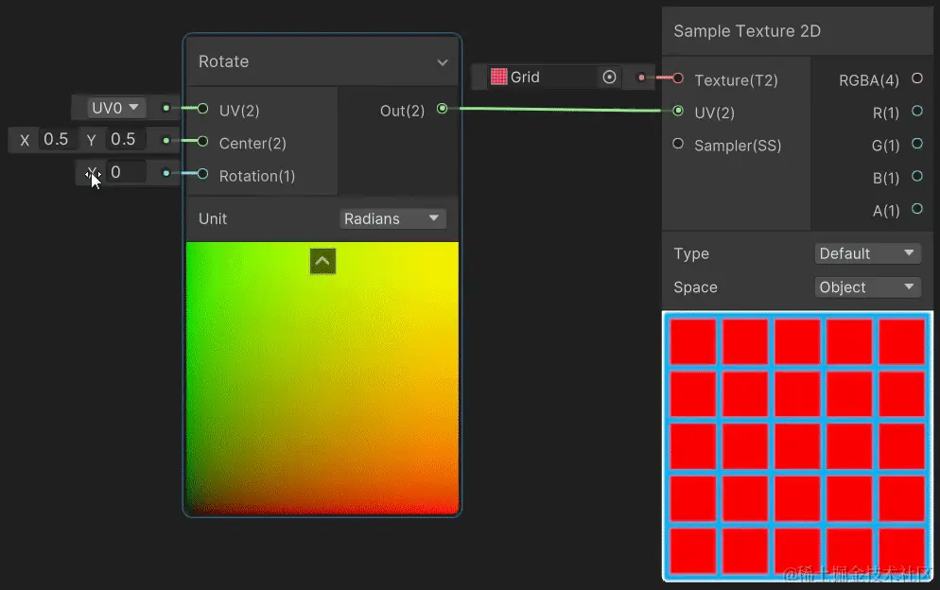
Task: Open the Grid texture object picker icon
Action: tap(609, 77)
